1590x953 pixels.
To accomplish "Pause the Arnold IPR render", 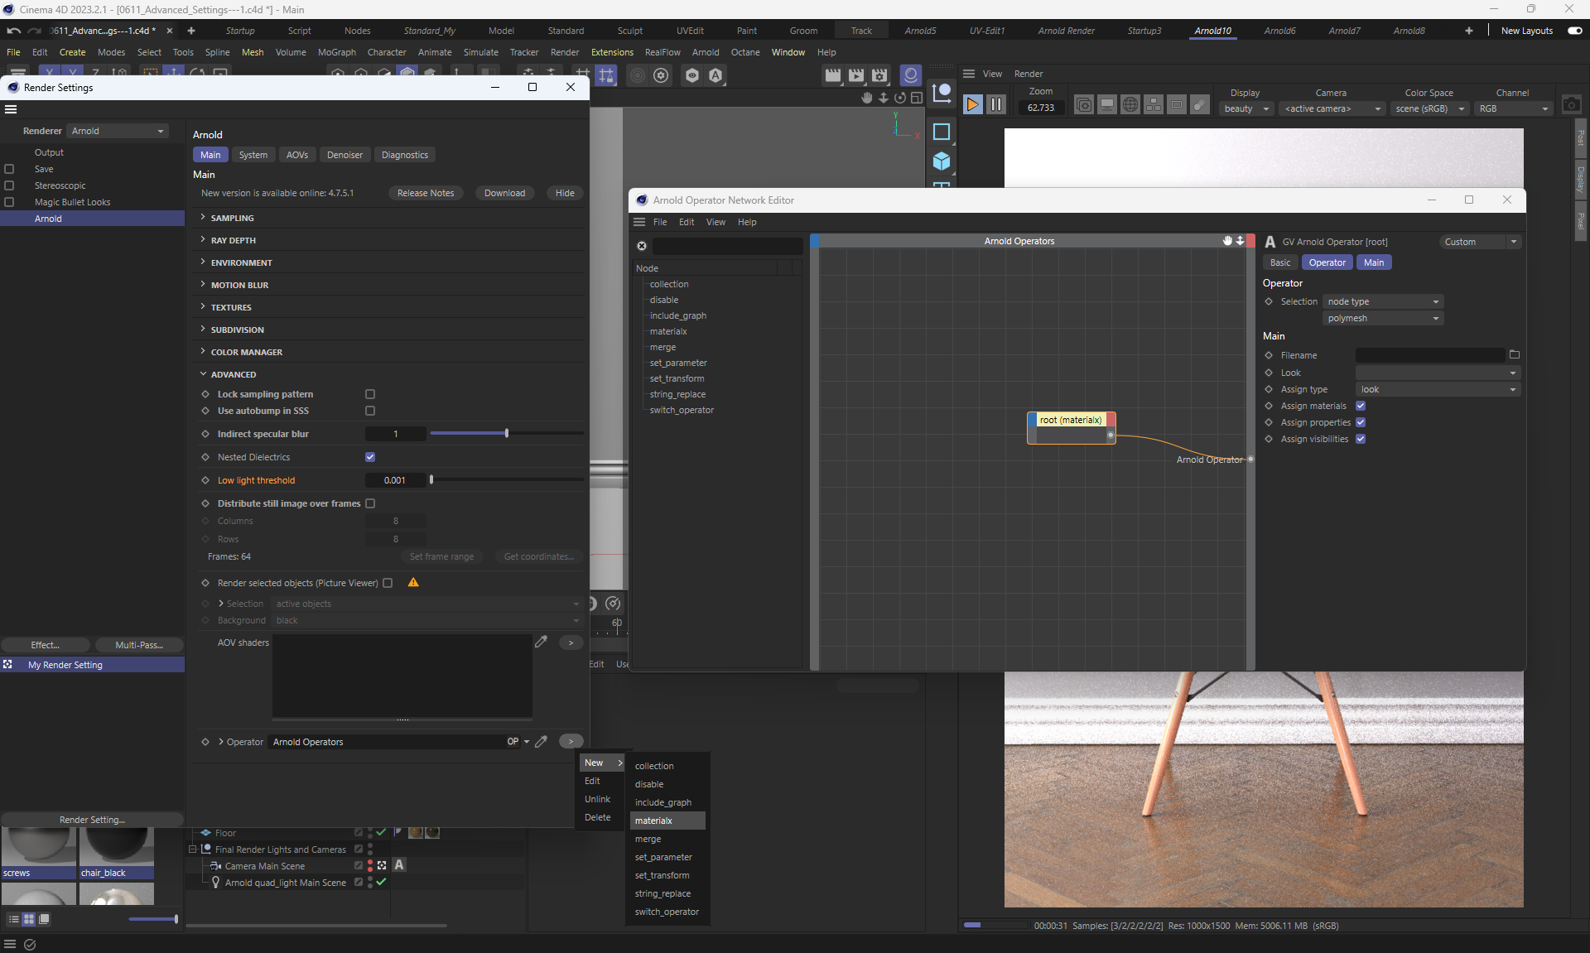I will (996, 104).
